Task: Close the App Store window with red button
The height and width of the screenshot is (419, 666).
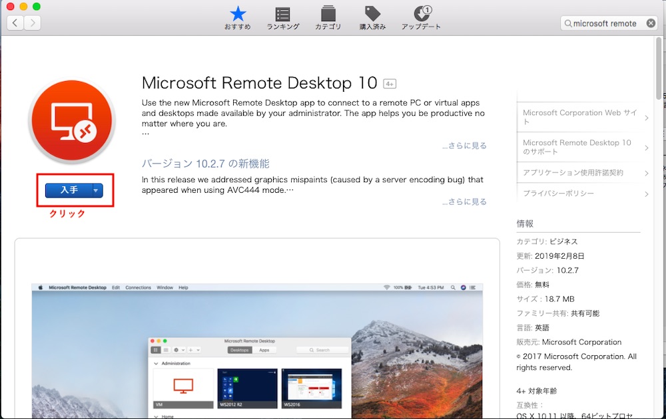Action: point(11,7)
